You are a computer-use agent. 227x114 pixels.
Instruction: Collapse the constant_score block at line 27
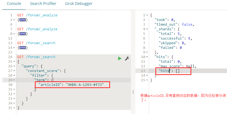[x=14, y=71]
